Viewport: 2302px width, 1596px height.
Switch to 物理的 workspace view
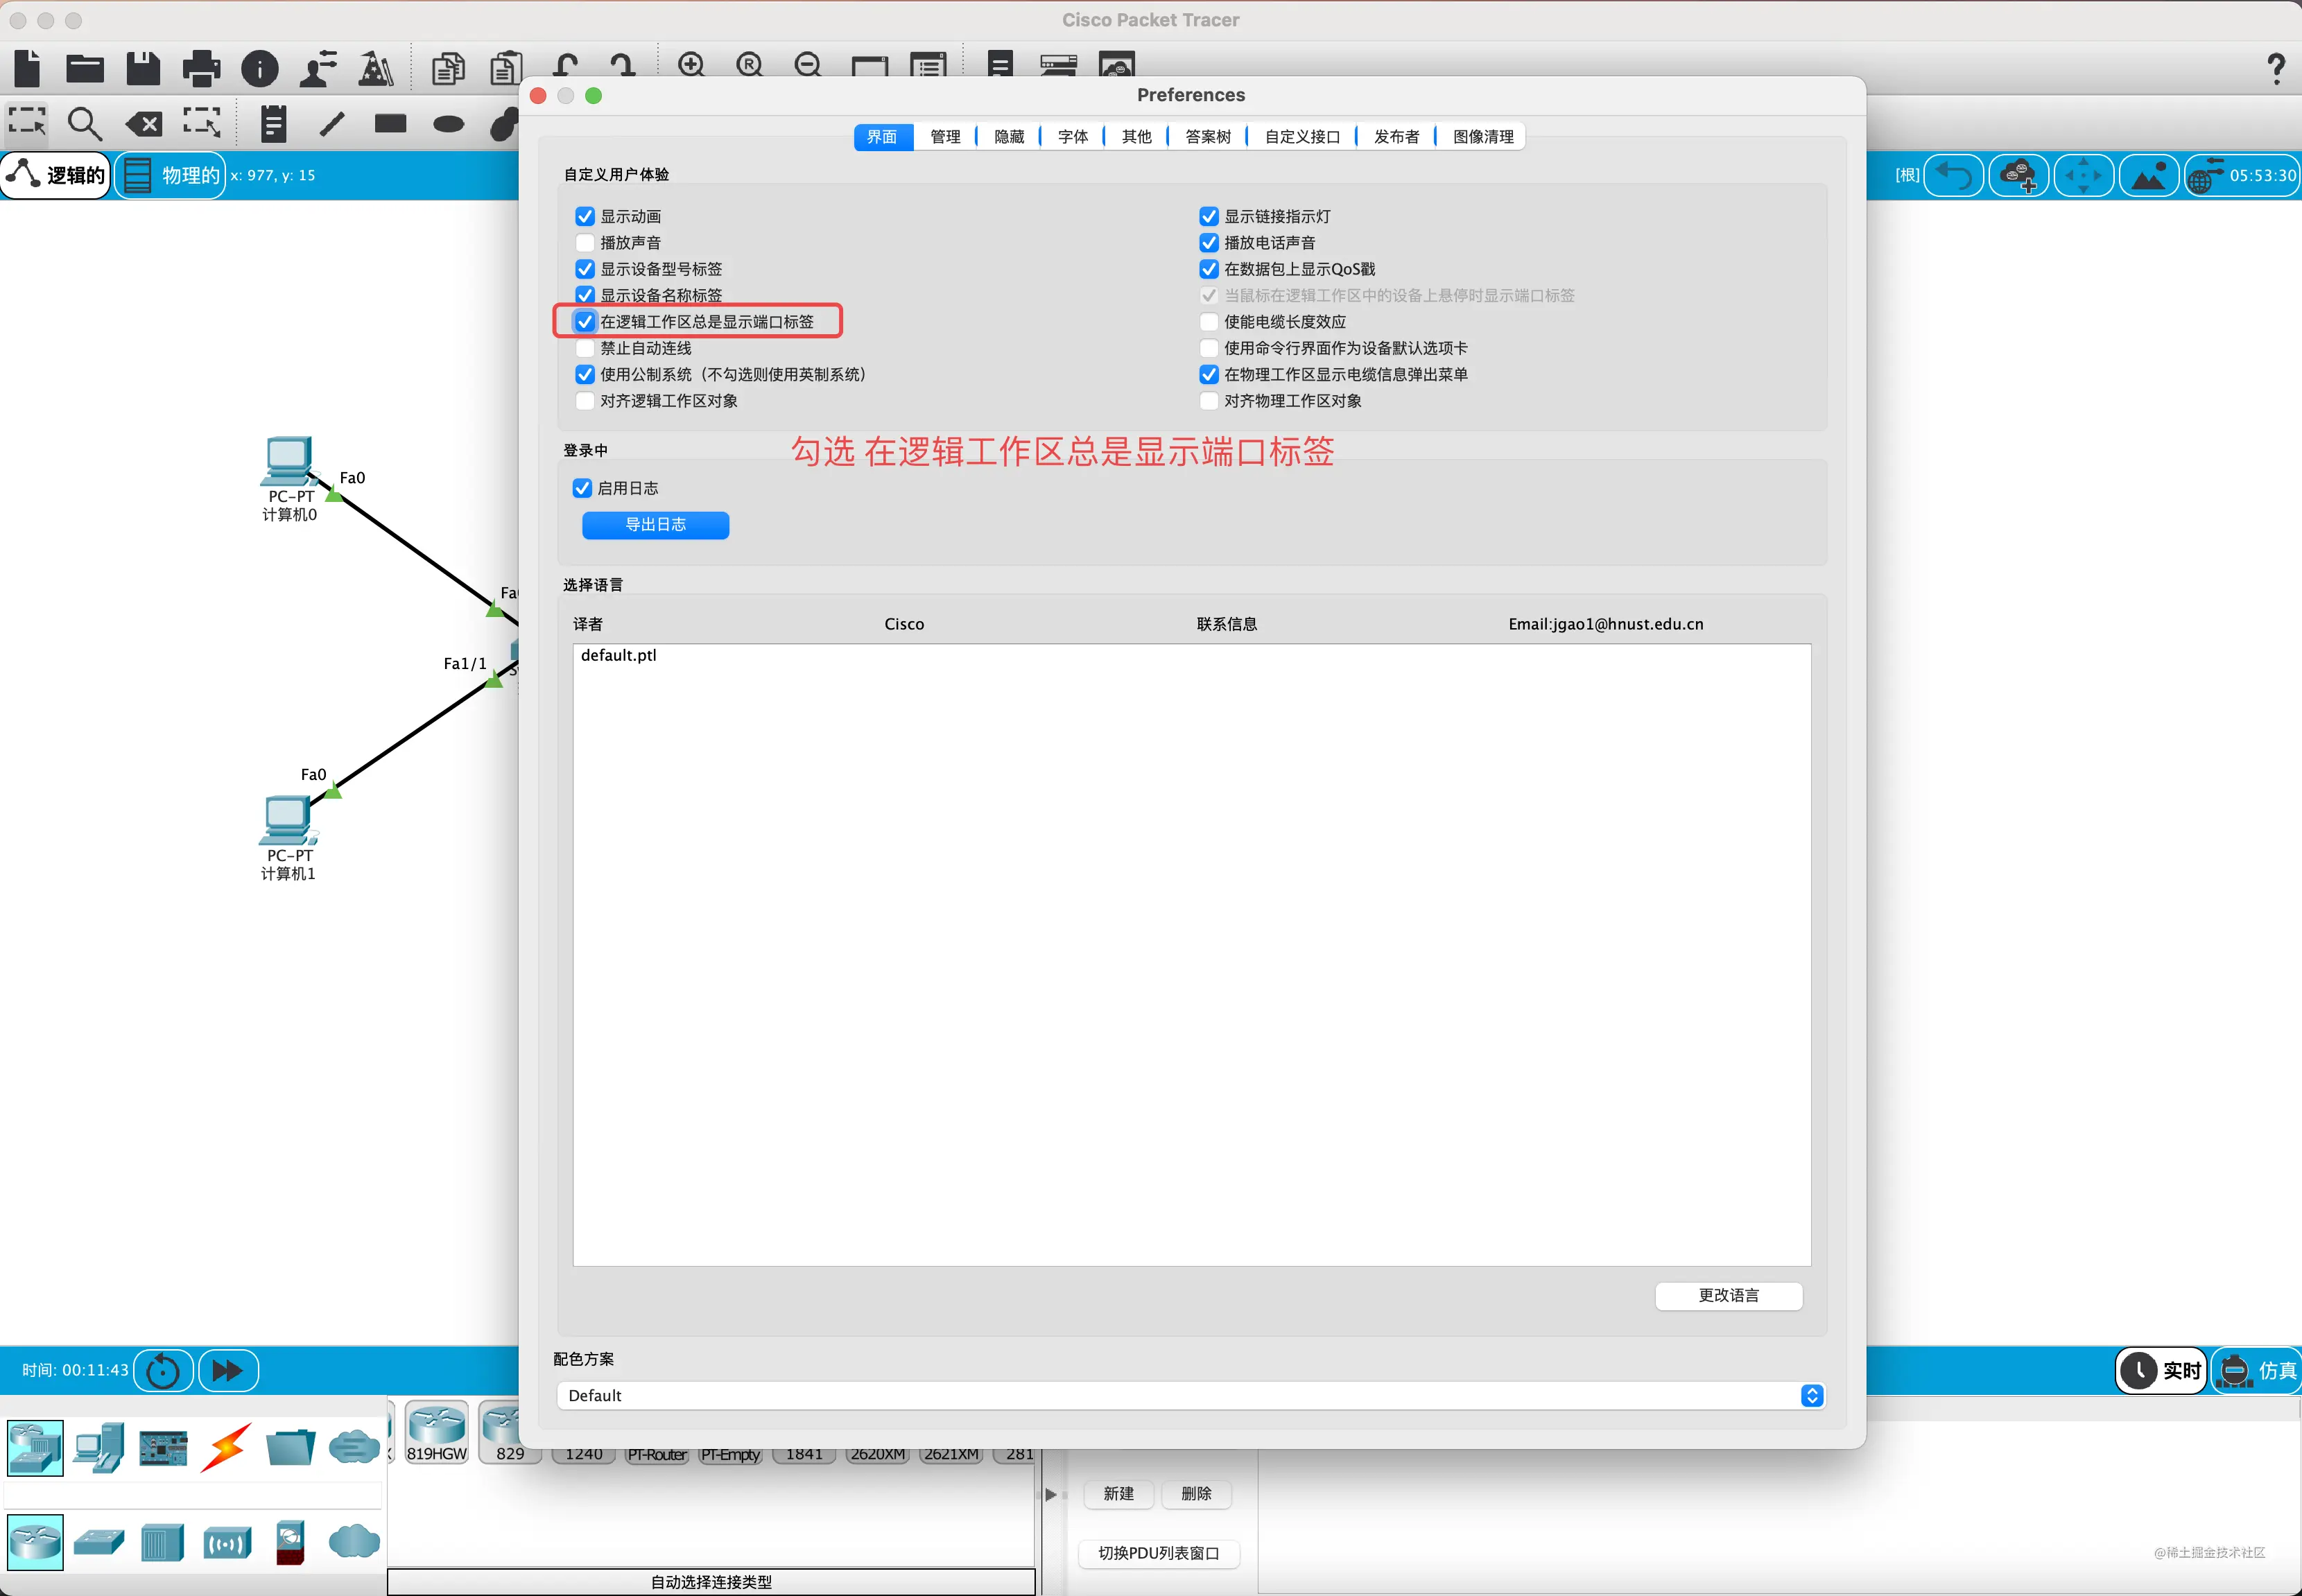click(171, 175)
